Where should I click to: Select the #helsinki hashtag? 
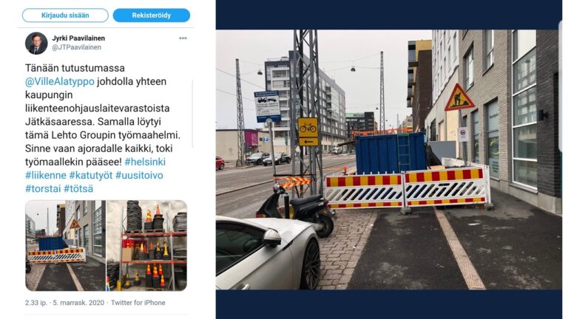(145, 162)
